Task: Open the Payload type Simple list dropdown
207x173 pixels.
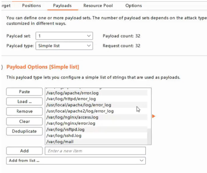Action: pyautogui.click(x=64, y=46)
